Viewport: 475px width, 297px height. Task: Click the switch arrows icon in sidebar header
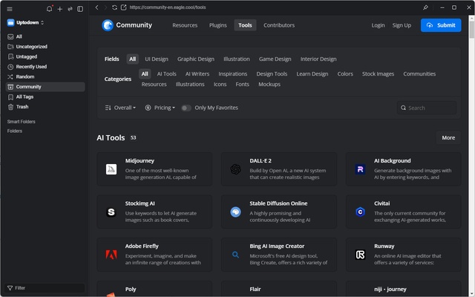point(70,9)
